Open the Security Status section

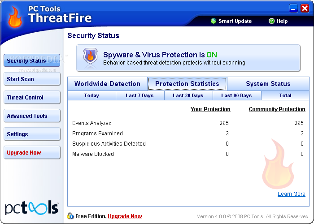tap(31, 60)
